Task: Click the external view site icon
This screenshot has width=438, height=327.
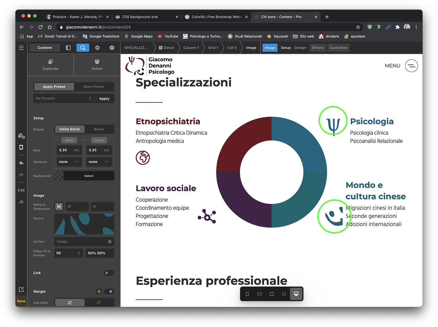Action: [21, 289]
